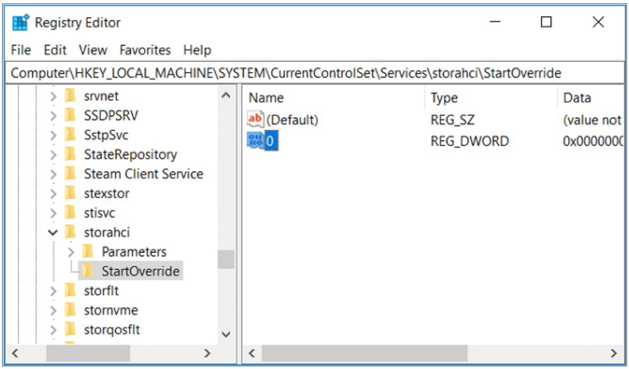The image size is (629, 369).
Task: Expand the Parameters subkey chevron
Action: tap(71, 252)
